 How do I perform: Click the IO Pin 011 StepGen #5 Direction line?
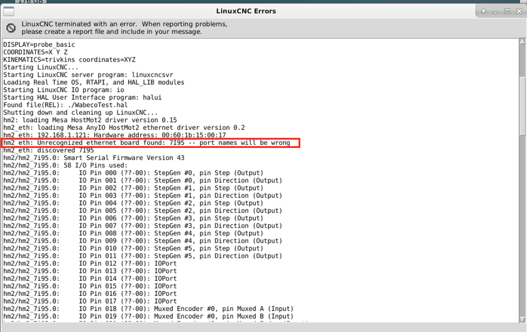point(143,257)
